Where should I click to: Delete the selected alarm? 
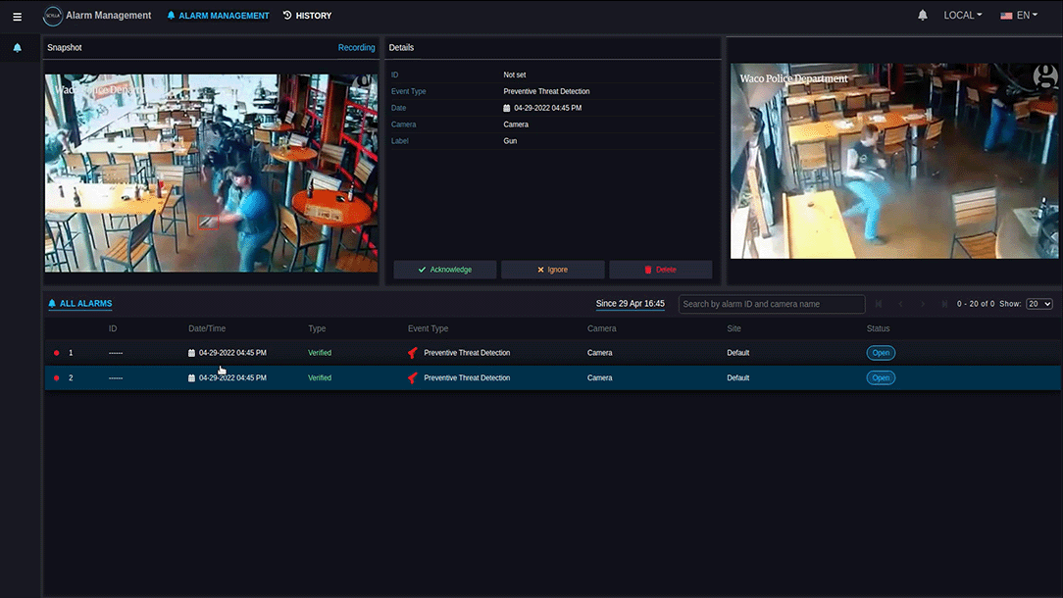tap(660, 270)
